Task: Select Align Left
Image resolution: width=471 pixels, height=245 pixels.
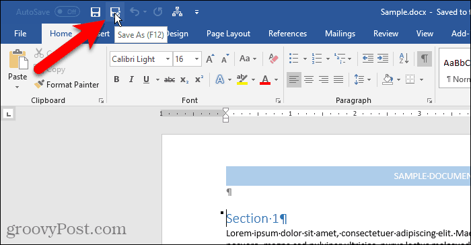Action: coord(294,79)
